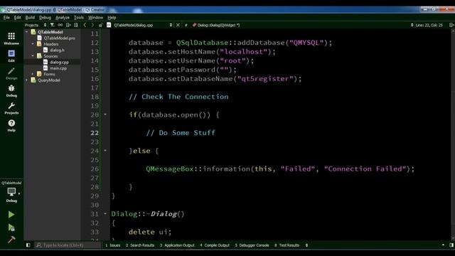Click the "// Check The Connection" comment
455x256 pixels.
pos(178,97)
